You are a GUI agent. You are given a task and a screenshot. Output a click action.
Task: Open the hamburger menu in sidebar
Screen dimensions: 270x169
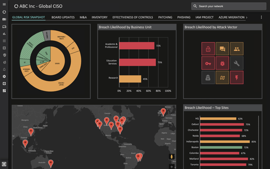point(4,4)
